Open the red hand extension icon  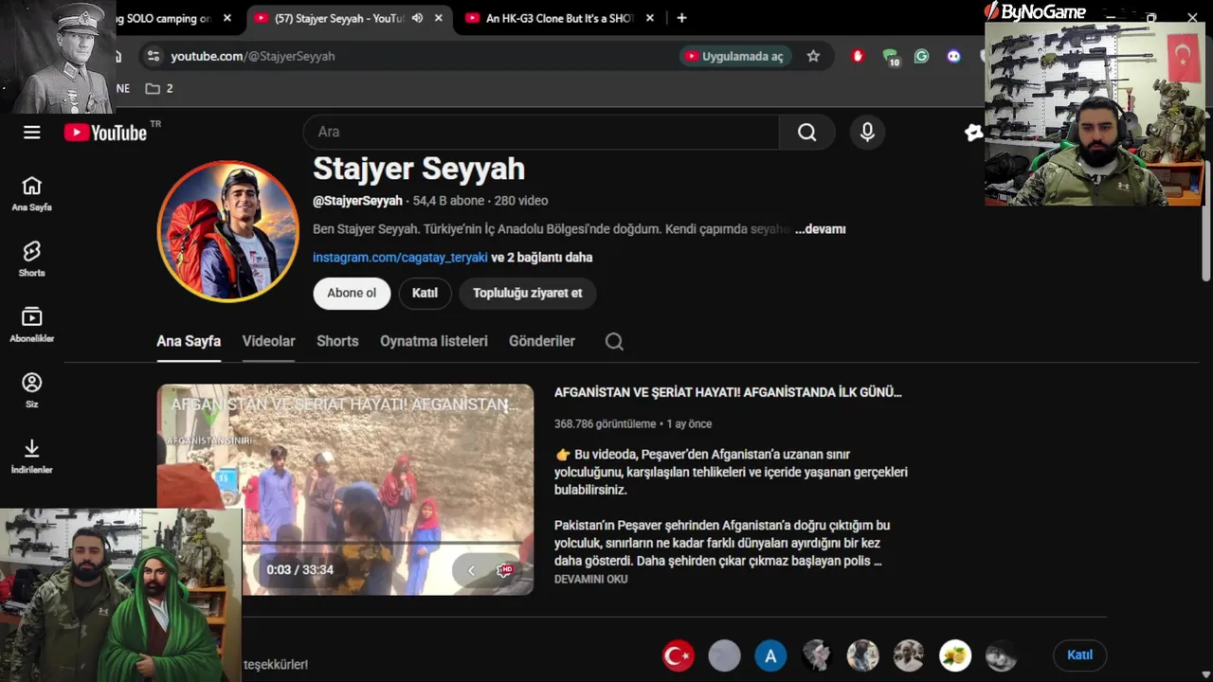point(859,56)
